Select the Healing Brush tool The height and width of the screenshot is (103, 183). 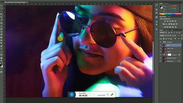pyautogui.click(x=1, y=23)
